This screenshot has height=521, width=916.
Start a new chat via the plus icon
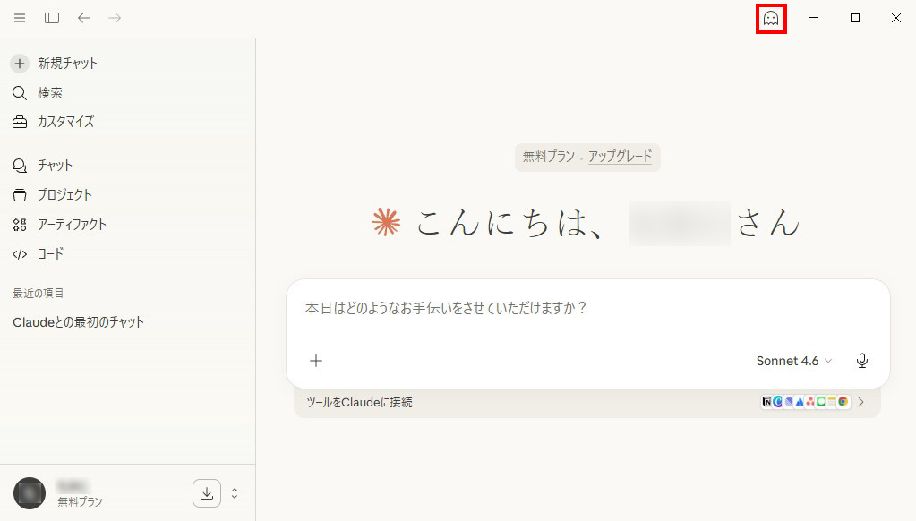pos(19,63)
